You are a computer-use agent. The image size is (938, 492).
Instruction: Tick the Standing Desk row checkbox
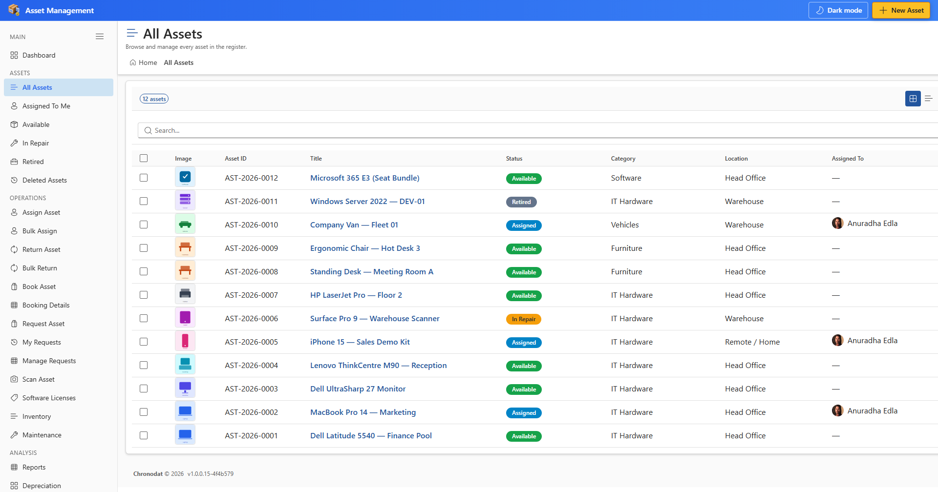[144, 271]
